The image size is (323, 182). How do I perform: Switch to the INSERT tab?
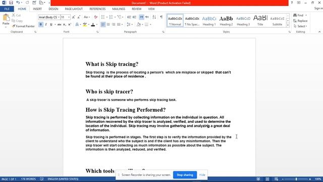point(37,9)
